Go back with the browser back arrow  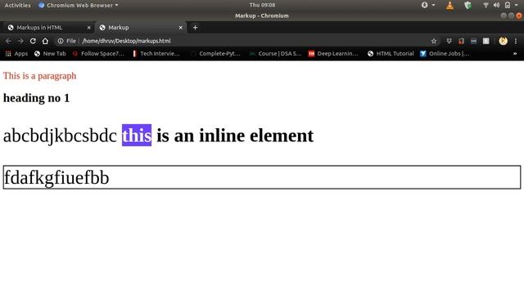[8, 41]
